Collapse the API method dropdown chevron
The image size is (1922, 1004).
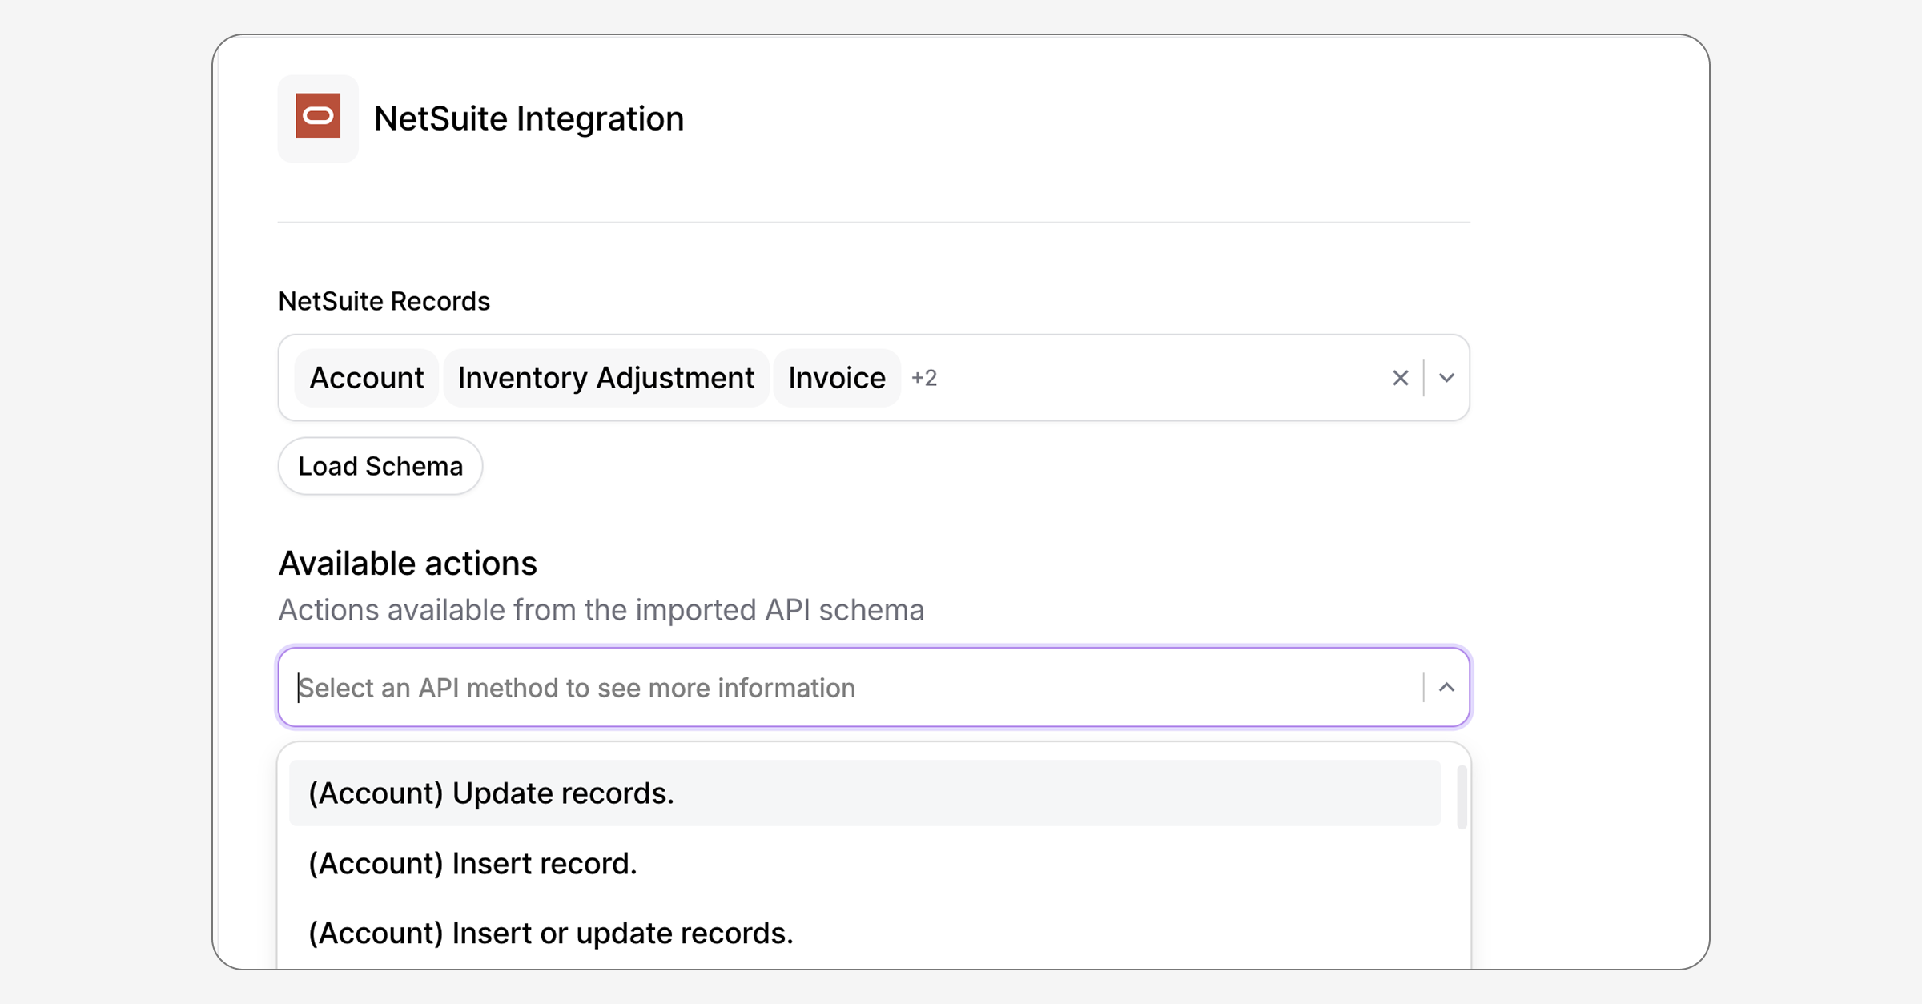[1446, 688]
